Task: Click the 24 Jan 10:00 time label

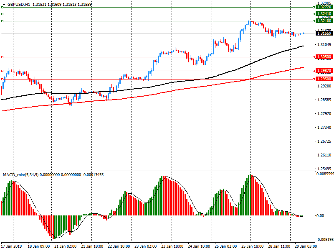Action: point(199,246)
